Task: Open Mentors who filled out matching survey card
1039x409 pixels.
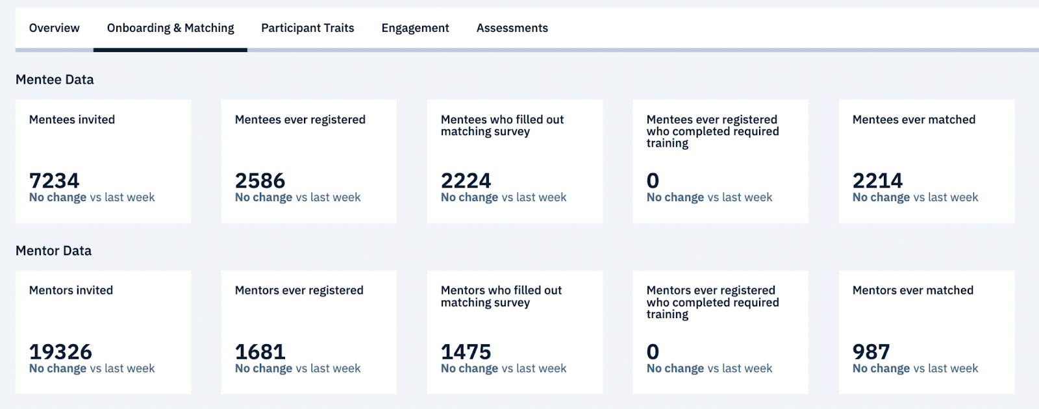Action: click(514, 332)
